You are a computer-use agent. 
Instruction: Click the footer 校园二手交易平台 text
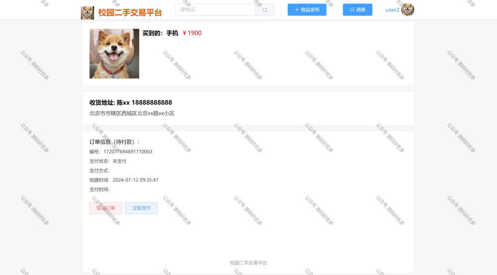tap(248, 263)
